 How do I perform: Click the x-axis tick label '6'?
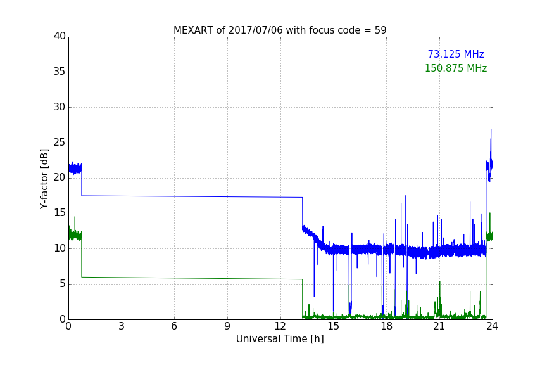(174, 326)
